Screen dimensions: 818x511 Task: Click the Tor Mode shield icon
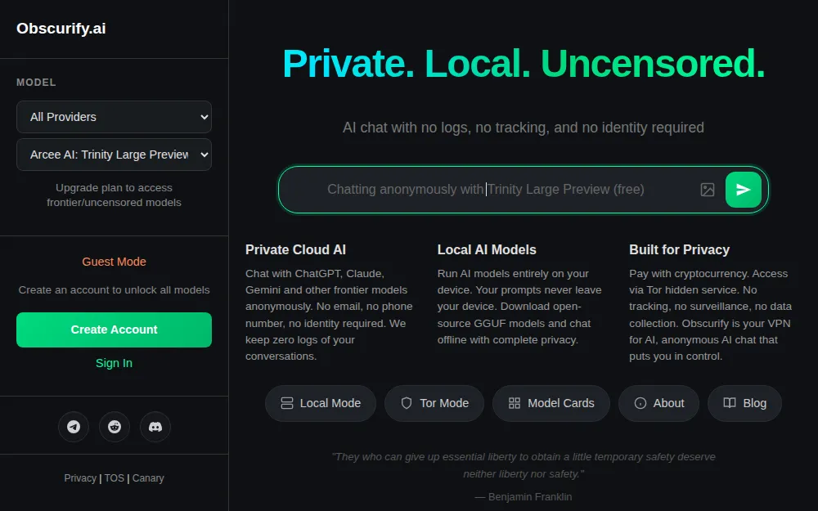407,403
